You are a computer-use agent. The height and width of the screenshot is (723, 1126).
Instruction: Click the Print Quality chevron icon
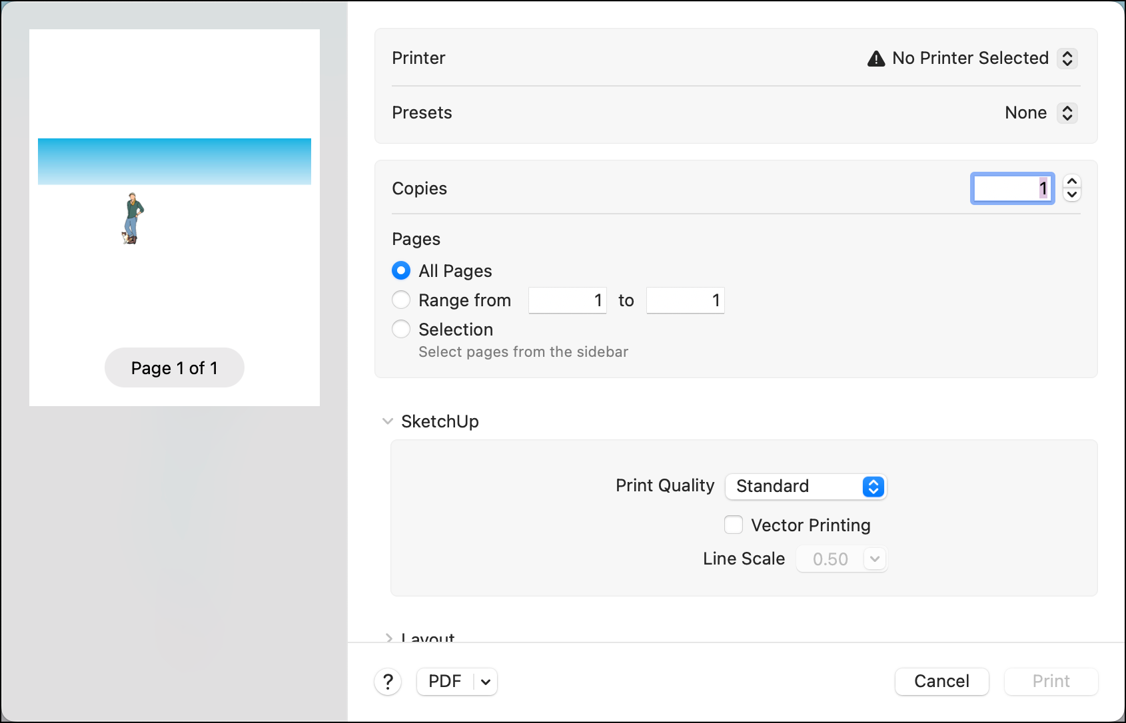click(873, 487)
